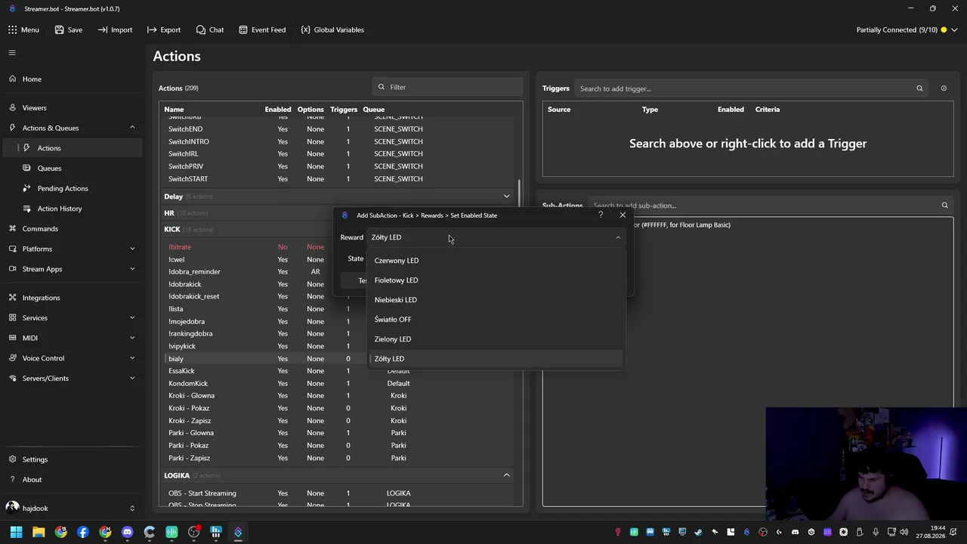Select the Parki - Zapisz action
This screenshot has width=967, height=544.
coord(338,458)
